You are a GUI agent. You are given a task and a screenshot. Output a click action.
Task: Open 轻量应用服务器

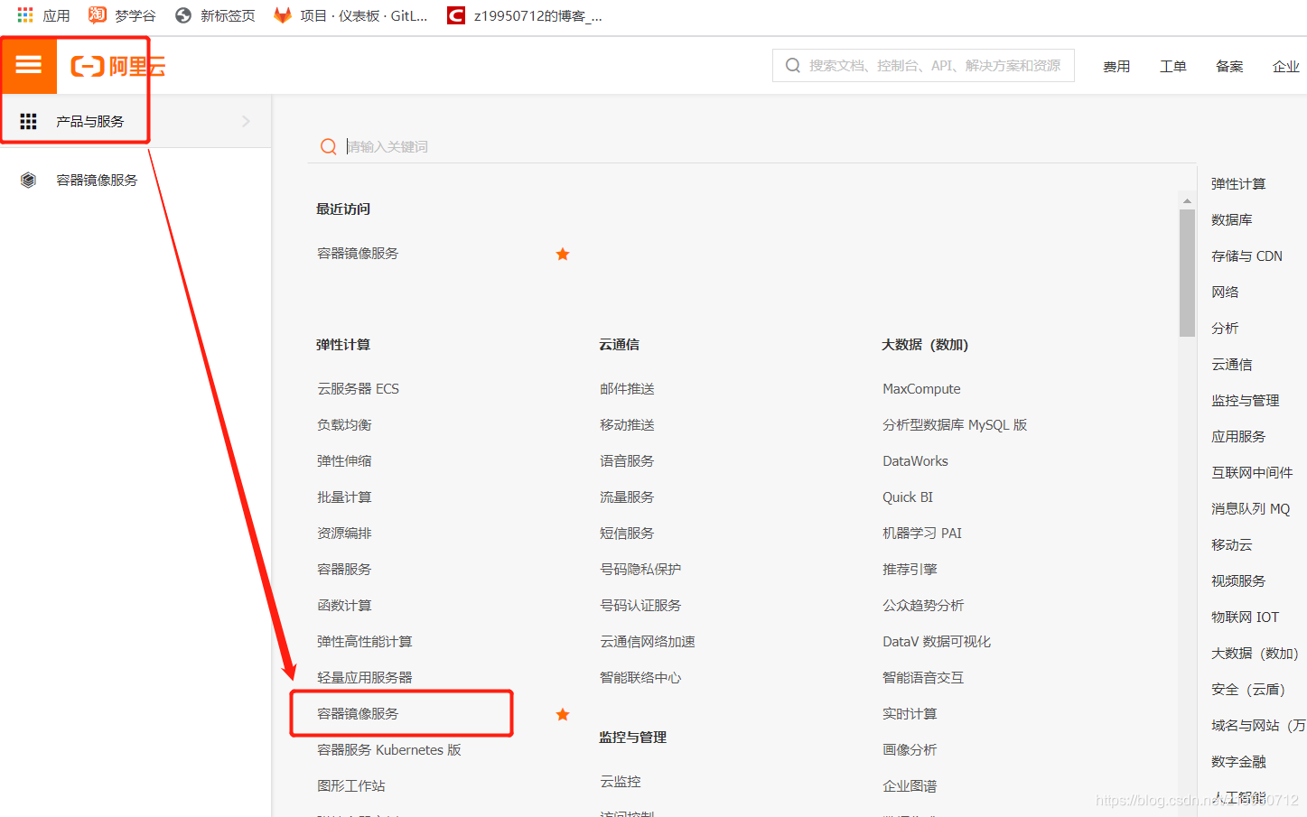(365, 678)
